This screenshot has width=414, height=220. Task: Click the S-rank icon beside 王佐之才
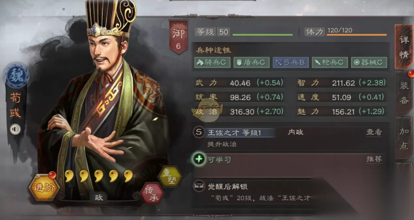coord(199,132)
